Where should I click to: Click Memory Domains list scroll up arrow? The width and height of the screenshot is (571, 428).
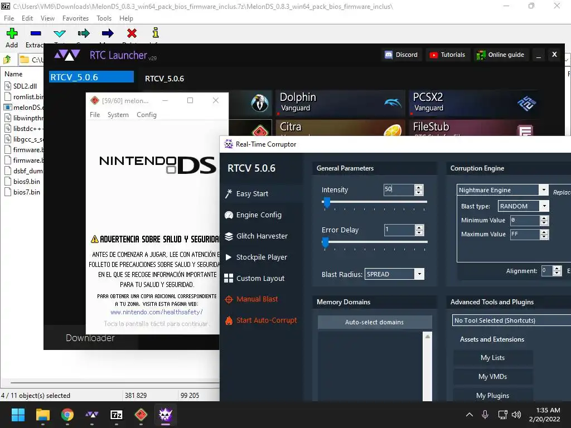(428, 336)
